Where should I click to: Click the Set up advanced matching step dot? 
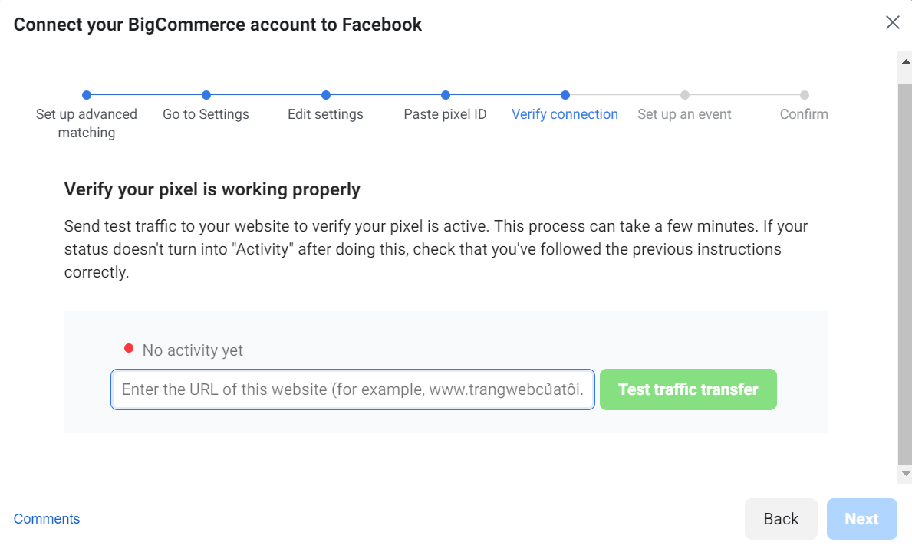point(87,95)
